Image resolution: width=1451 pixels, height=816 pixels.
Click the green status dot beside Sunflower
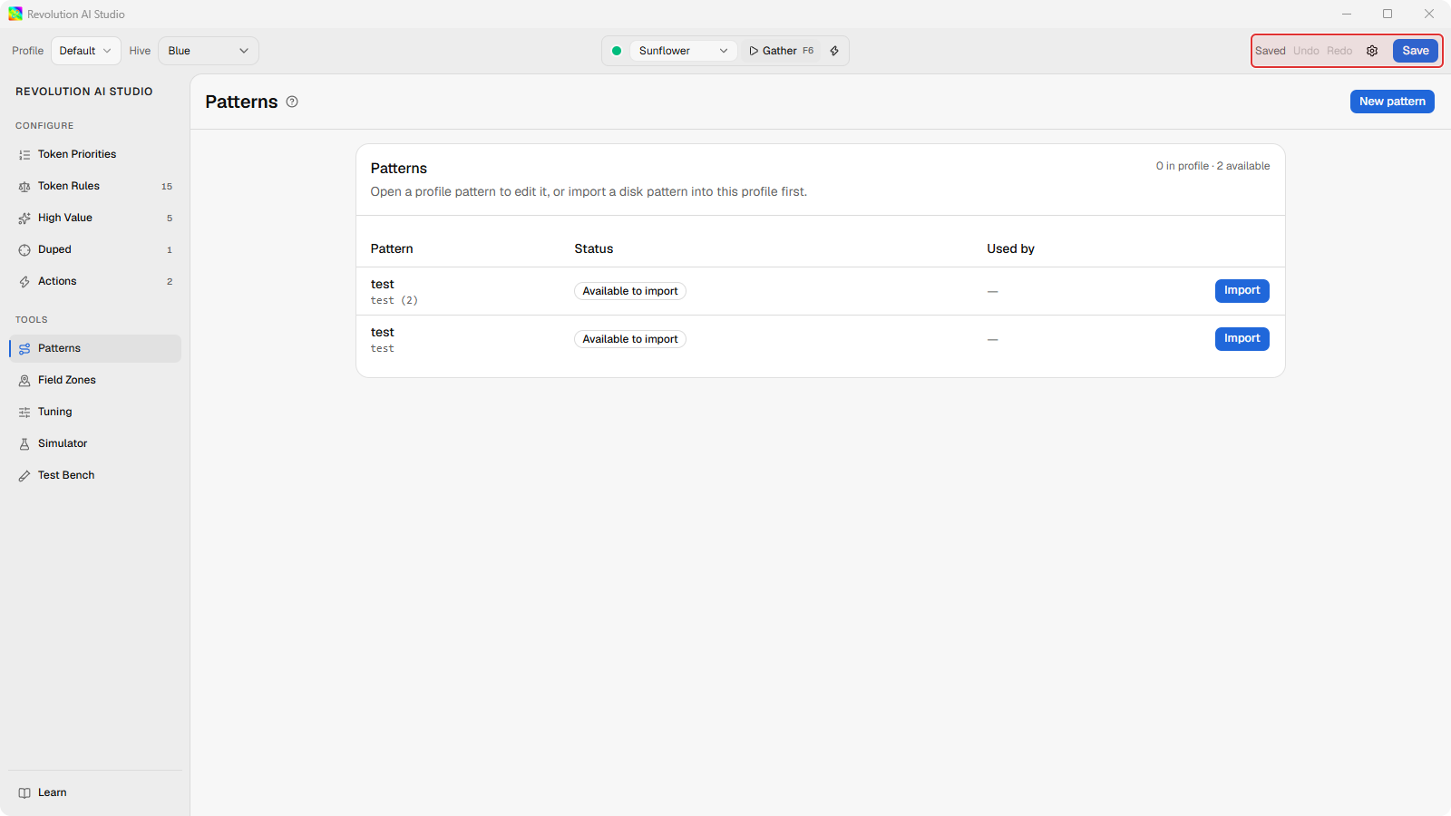coord(617,51)
